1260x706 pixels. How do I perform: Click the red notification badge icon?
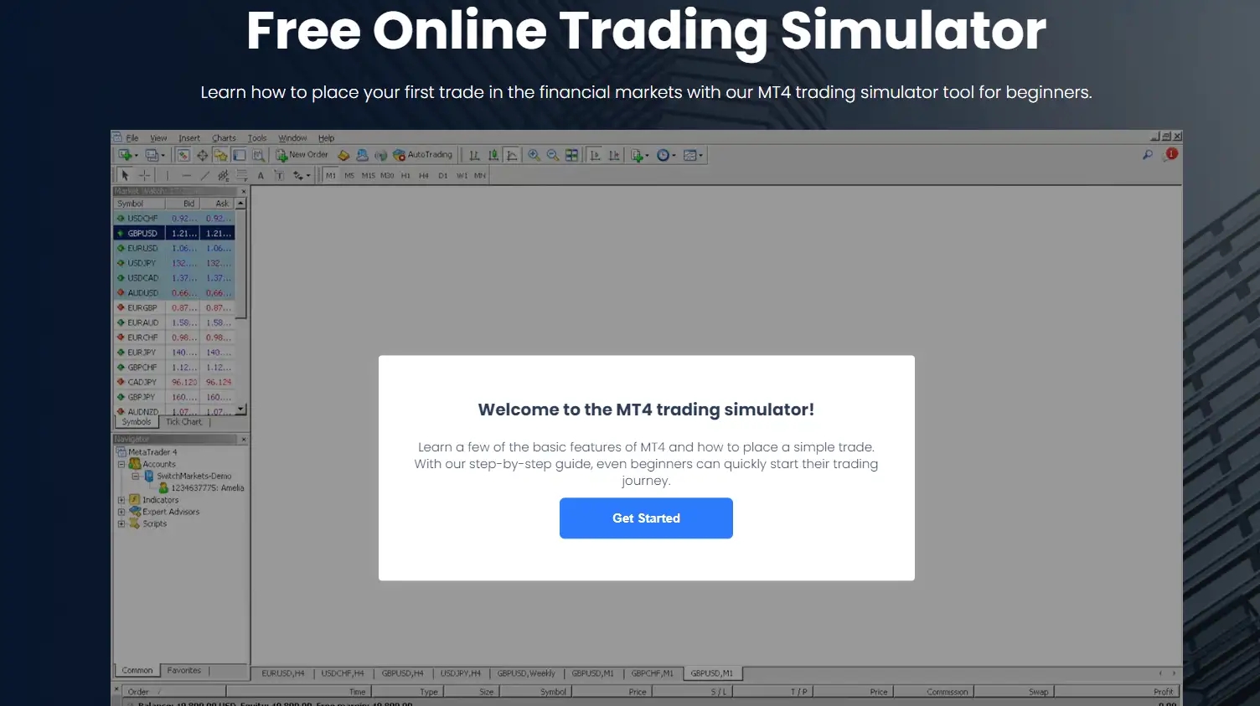(1171, 154)
